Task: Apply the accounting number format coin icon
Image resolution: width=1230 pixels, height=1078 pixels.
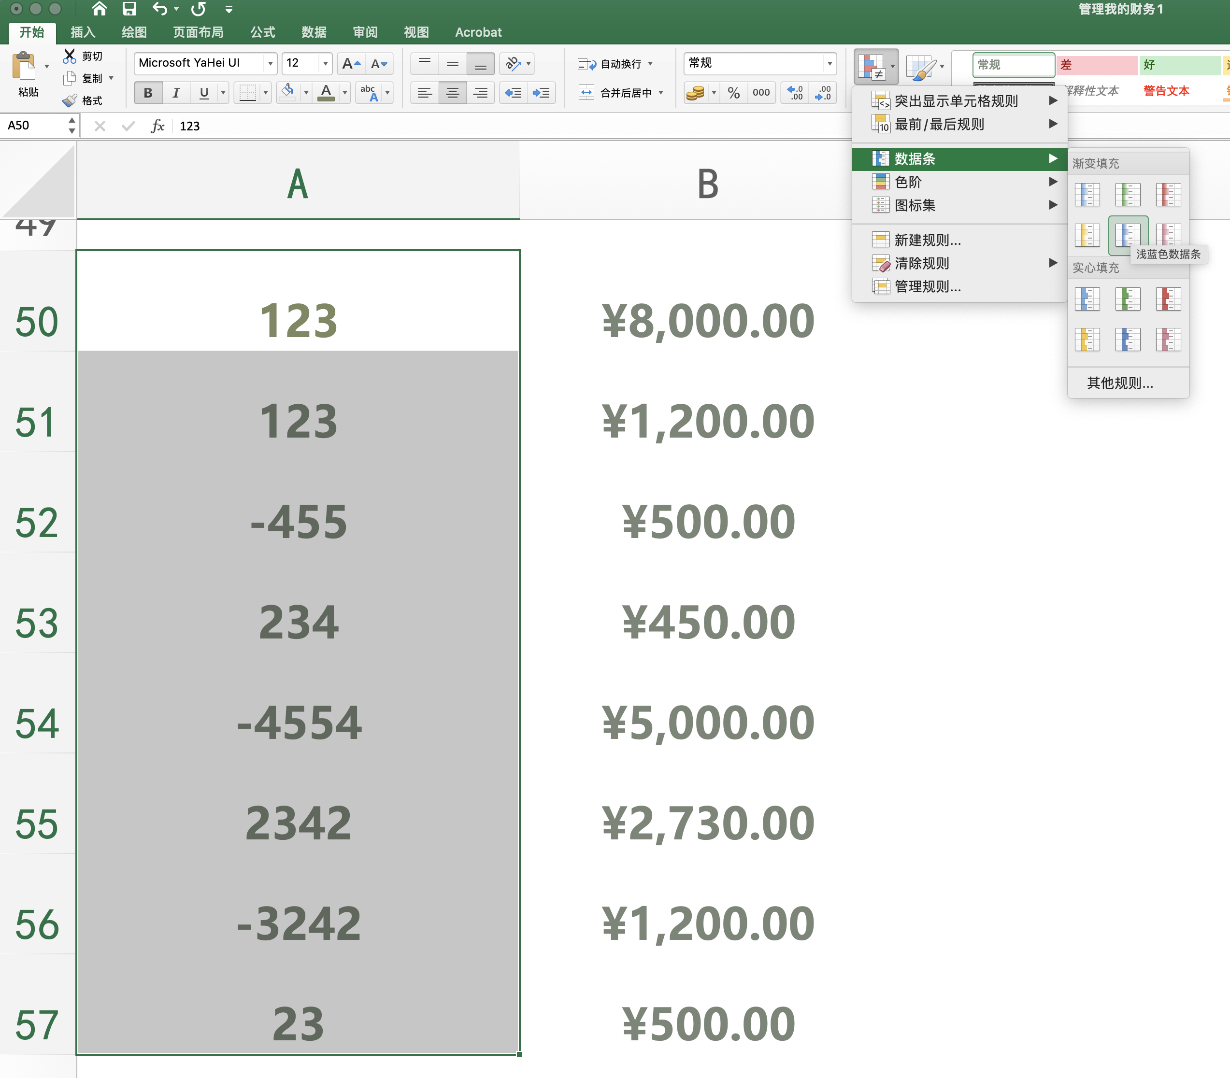Action: 697,93
